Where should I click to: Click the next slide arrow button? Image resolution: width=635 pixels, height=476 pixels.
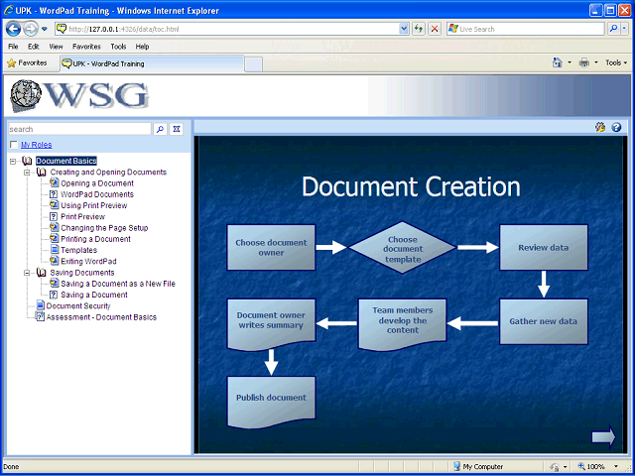pyautogui.click(x=603, y=436)
